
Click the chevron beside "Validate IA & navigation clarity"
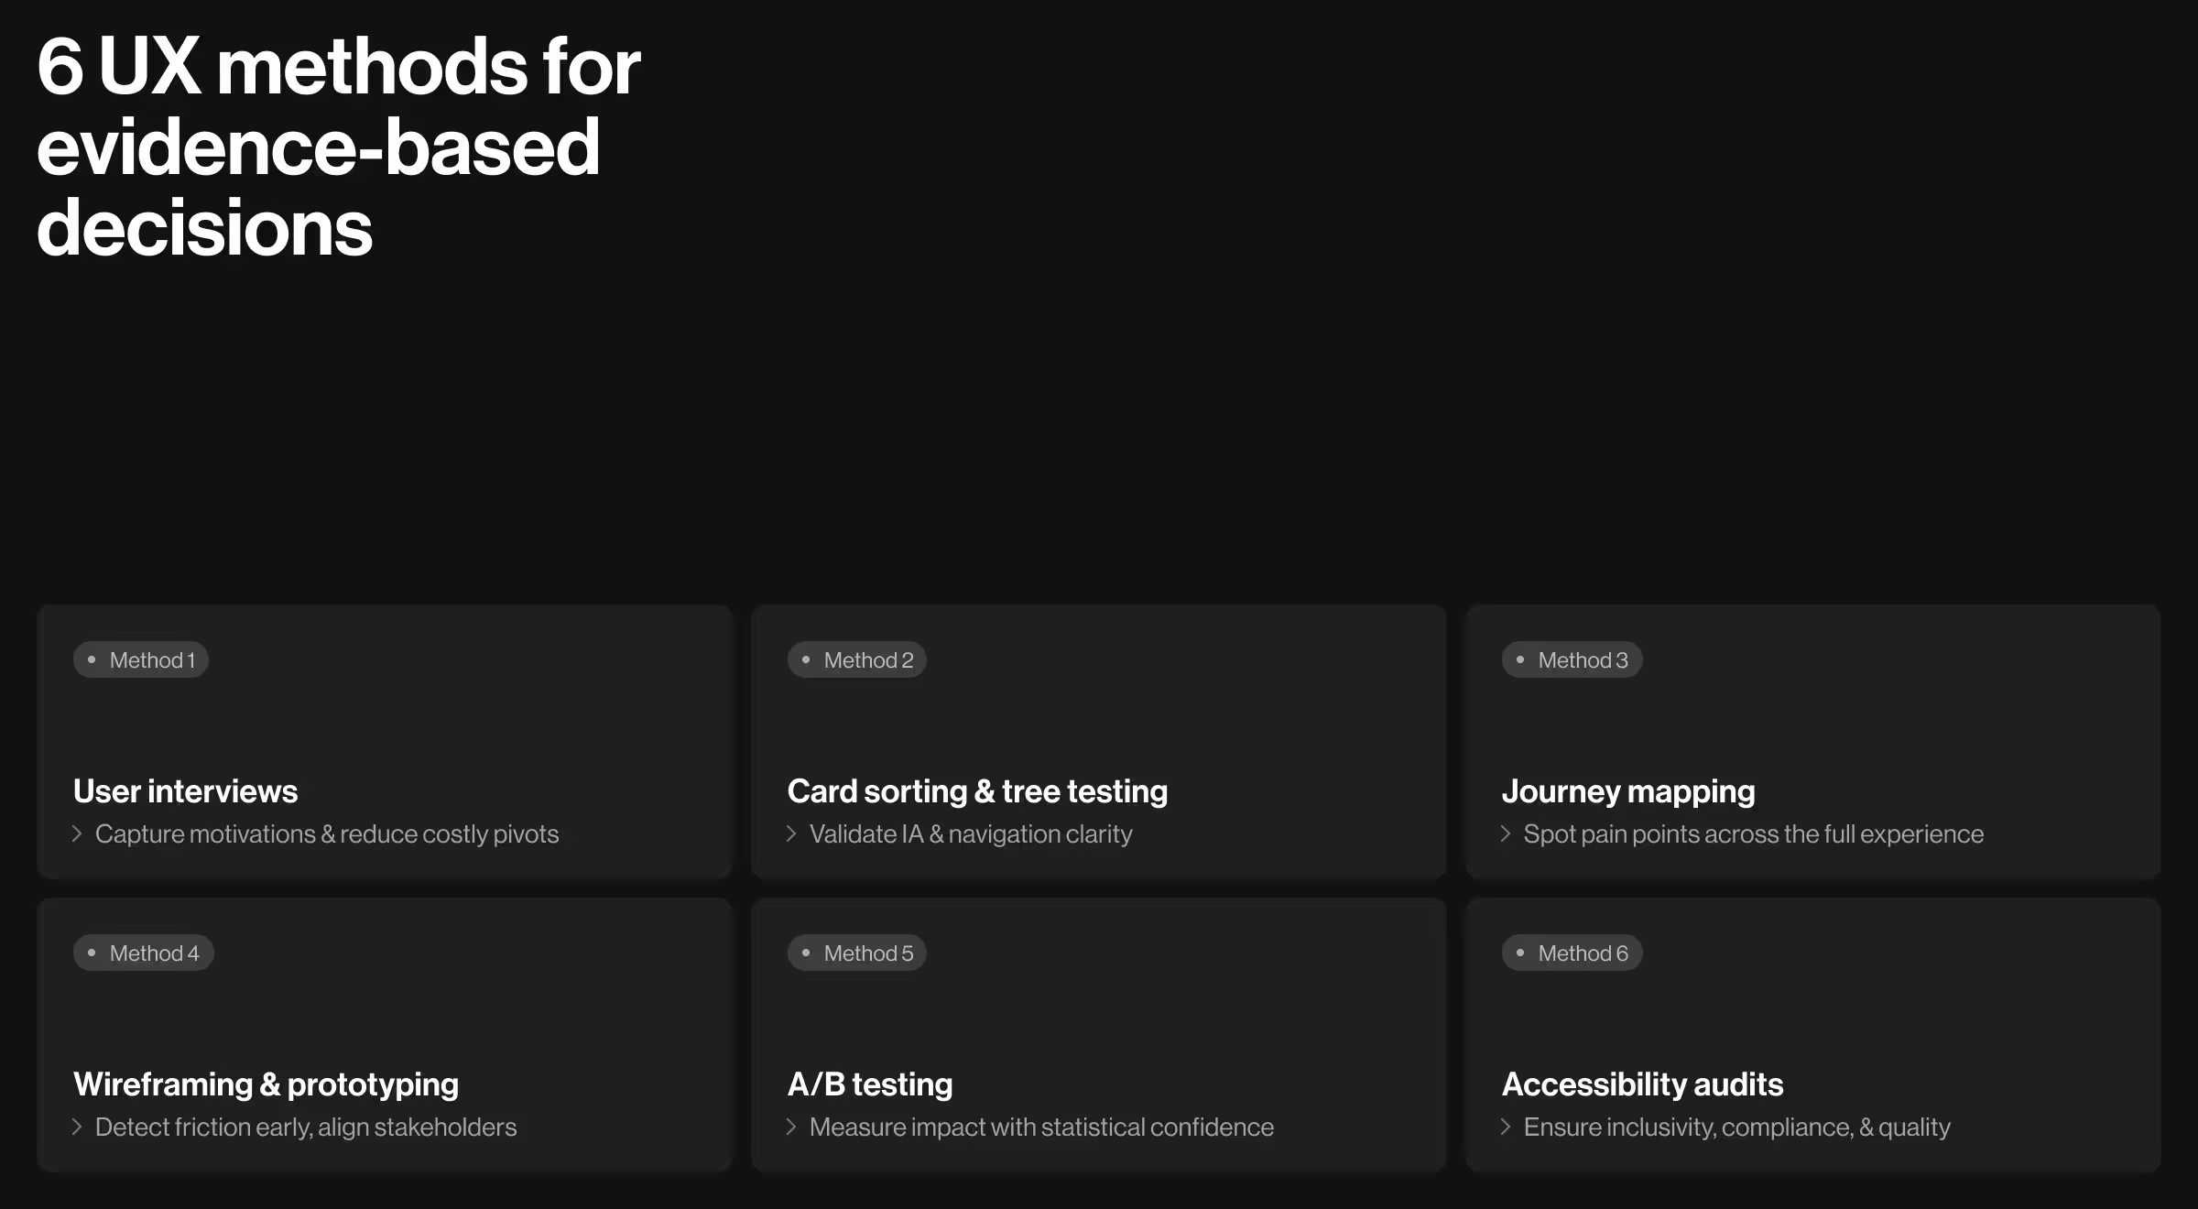[791, 834]
